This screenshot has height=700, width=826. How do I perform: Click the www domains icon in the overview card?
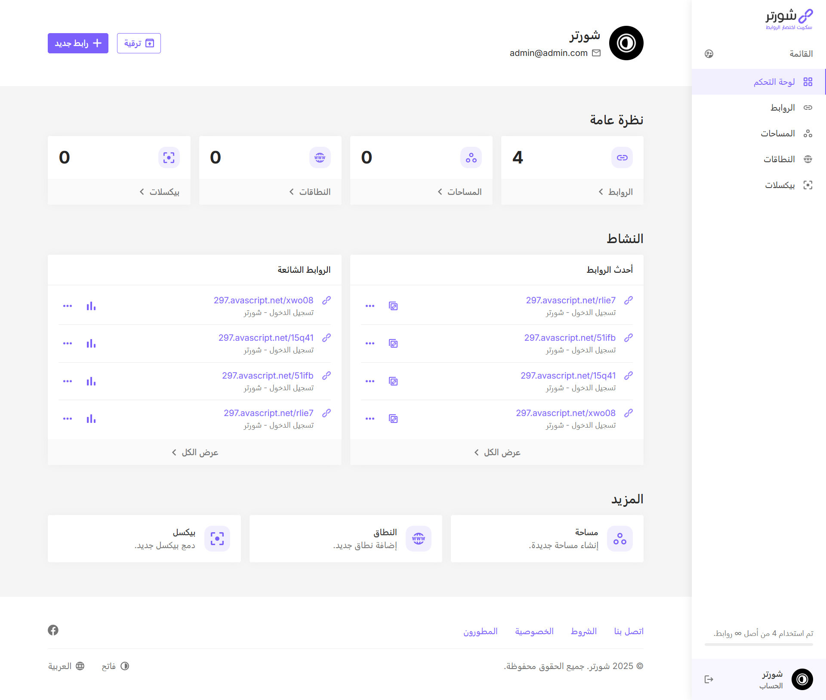click(320, 157)
